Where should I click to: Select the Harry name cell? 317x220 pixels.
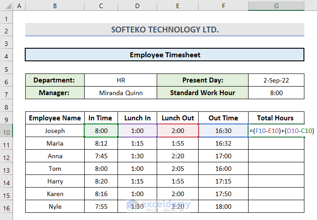tap(55, 181)
